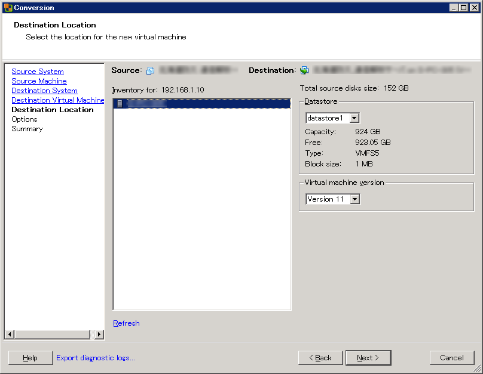Viewport: 483px width, 374px height.
Task: Select the host server icon in inventory
Action: pos(120,104)
